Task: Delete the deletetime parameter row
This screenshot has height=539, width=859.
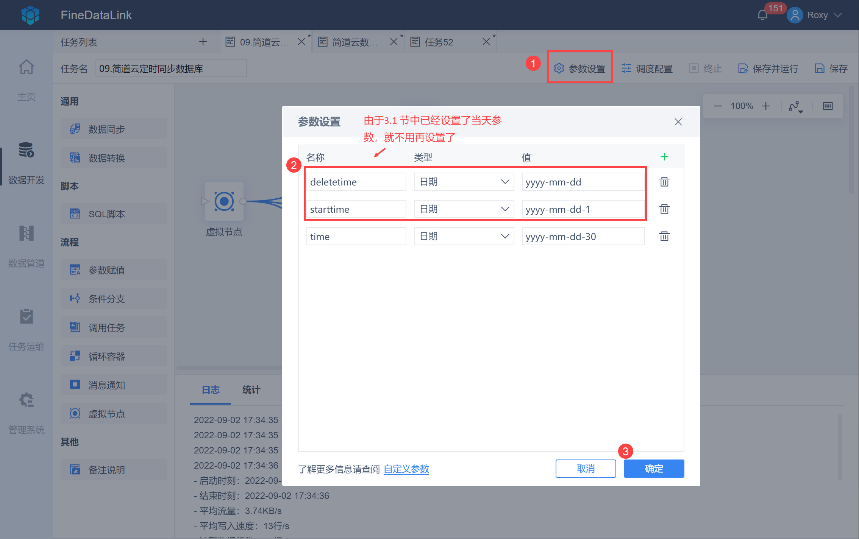Action: [664, 182]
